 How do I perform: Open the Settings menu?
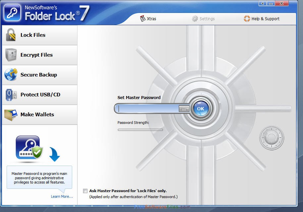203,19
